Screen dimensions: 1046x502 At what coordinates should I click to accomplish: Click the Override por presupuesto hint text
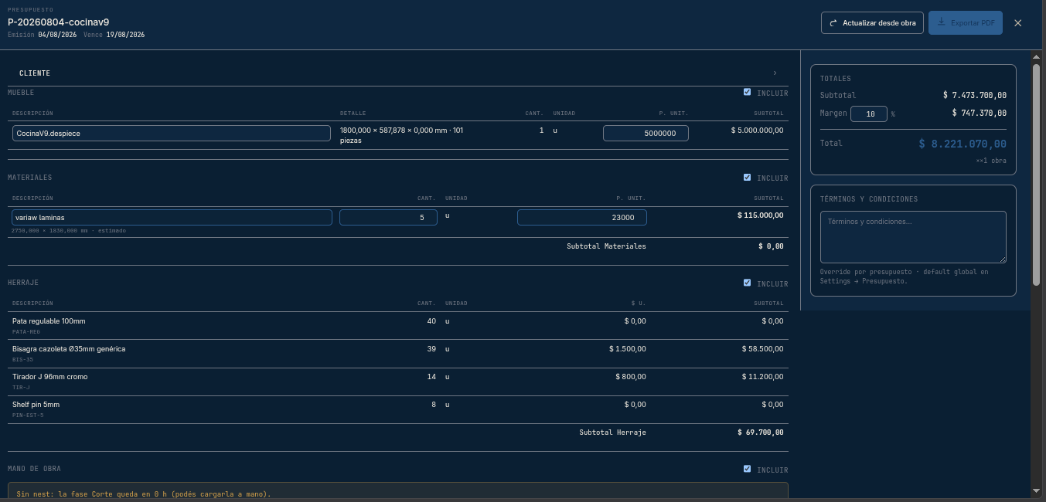pos(904,276)
